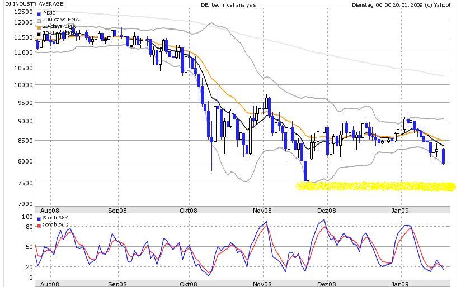Click the 80 stochastic axis label
Image resolution: width=461 pixels, height=287 pixels.
(x=29, y=227)
